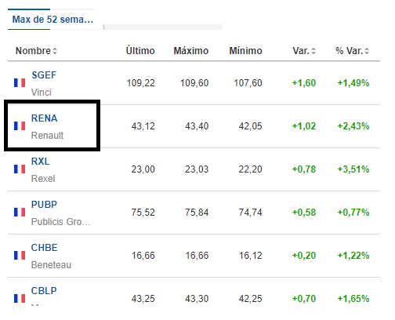This screenshot has width=395, height=320.
Task: Sort table by Var. column arrows
Action: coord(313,51)
